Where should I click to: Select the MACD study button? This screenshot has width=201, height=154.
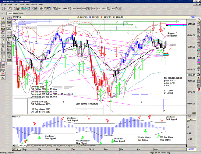point(74,9)
